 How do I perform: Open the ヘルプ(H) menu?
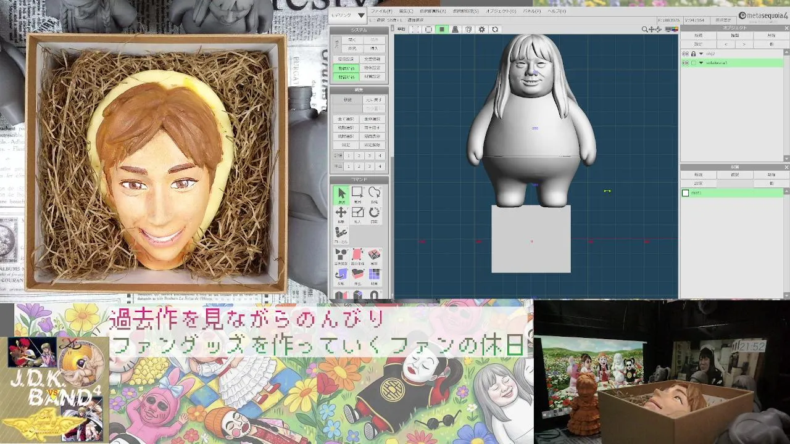(557, 11)
